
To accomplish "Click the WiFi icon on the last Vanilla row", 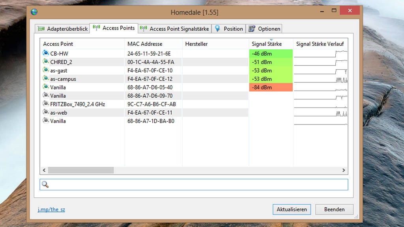I will 45,121.
